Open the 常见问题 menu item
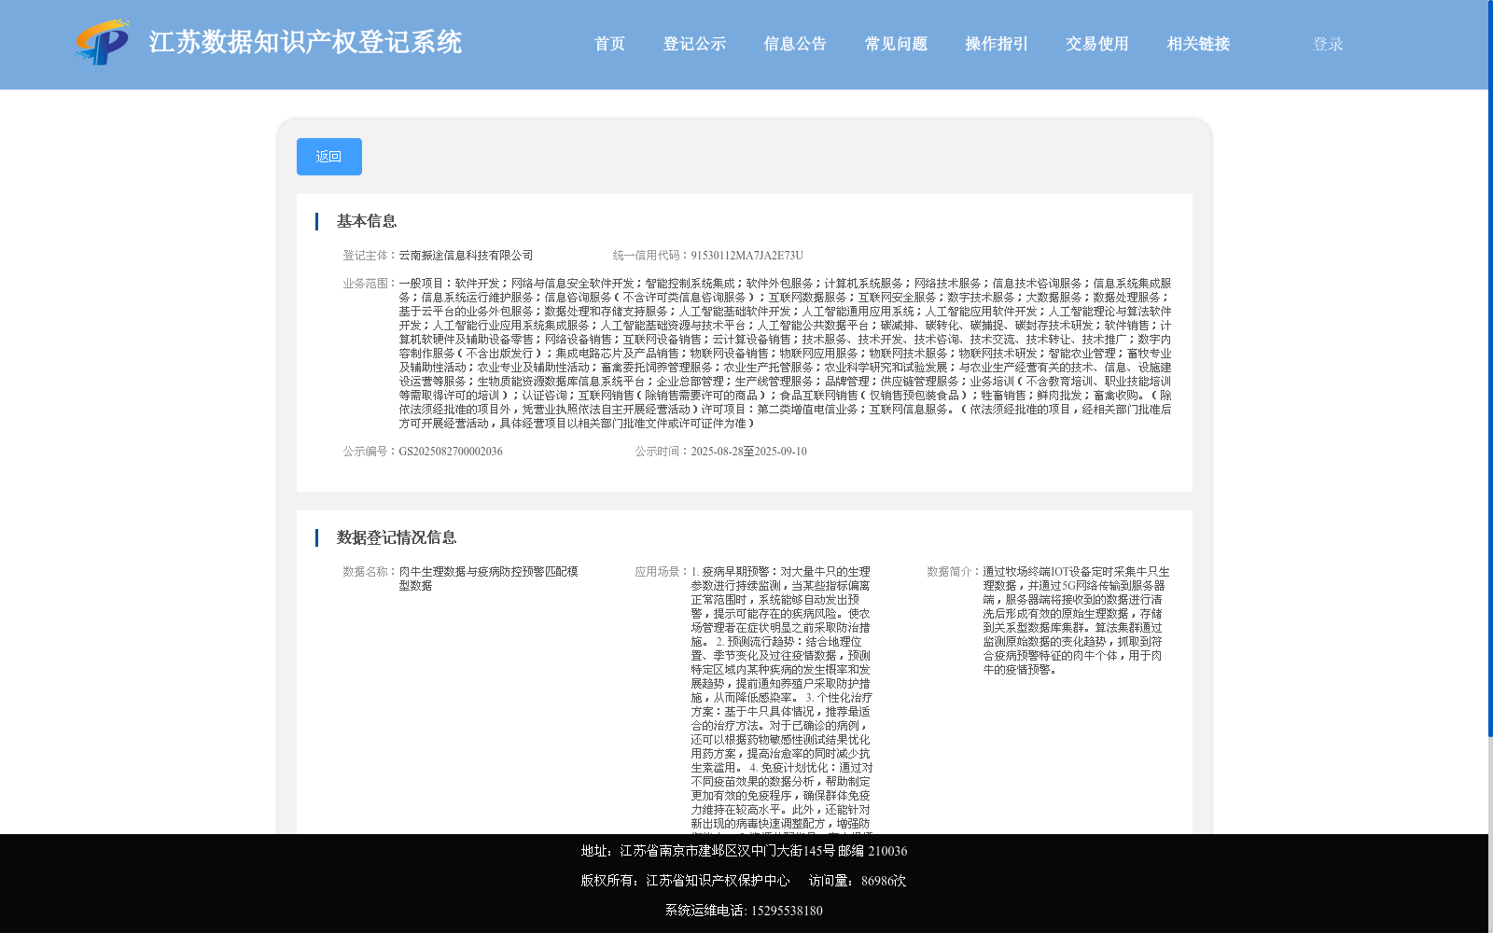 [896, 44]
